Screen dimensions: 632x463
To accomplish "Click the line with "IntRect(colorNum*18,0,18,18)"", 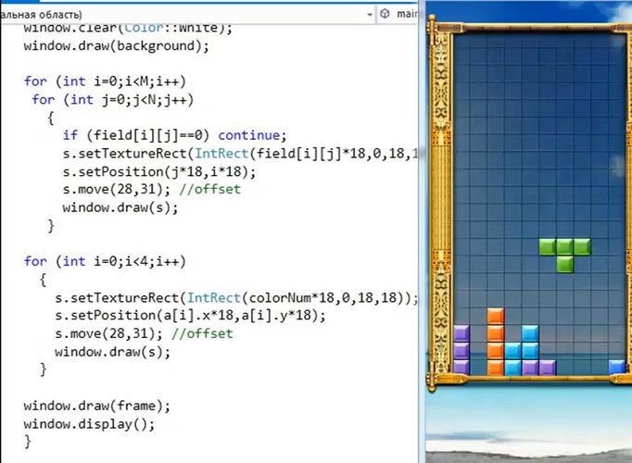I will 236,298.
